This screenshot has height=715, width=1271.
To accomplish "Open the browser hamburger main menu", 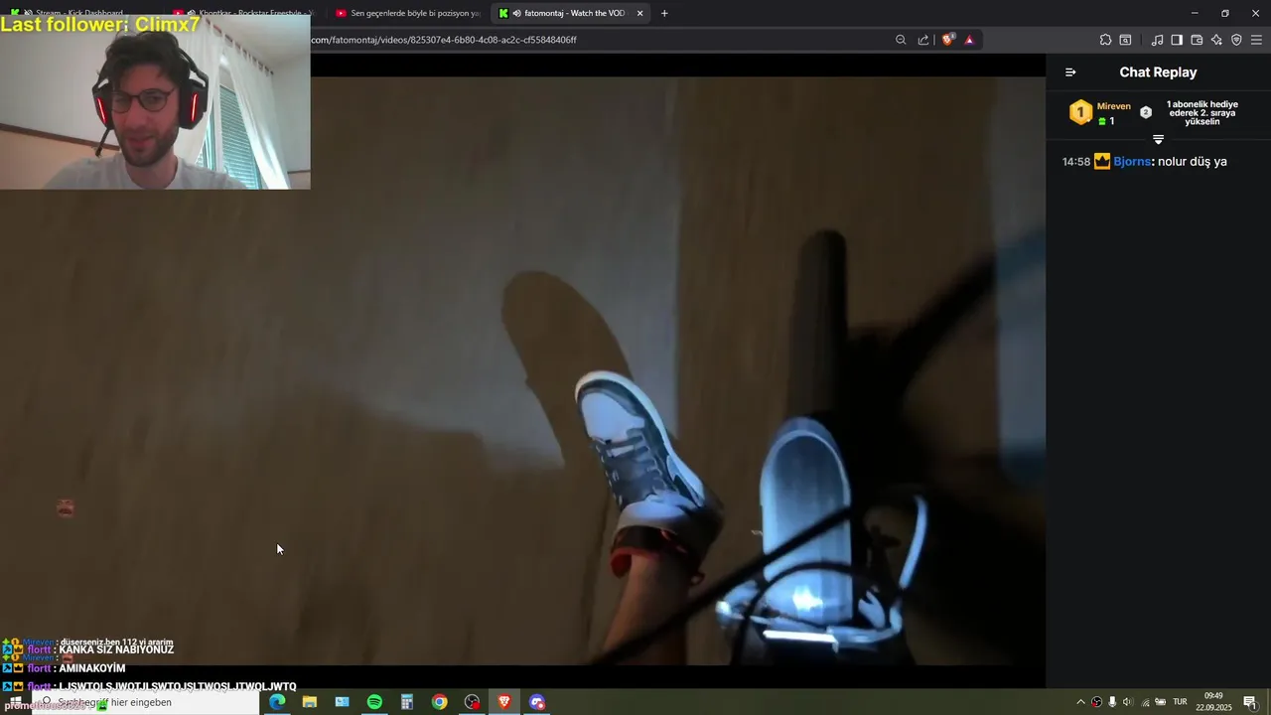I will coord(1256,40).
